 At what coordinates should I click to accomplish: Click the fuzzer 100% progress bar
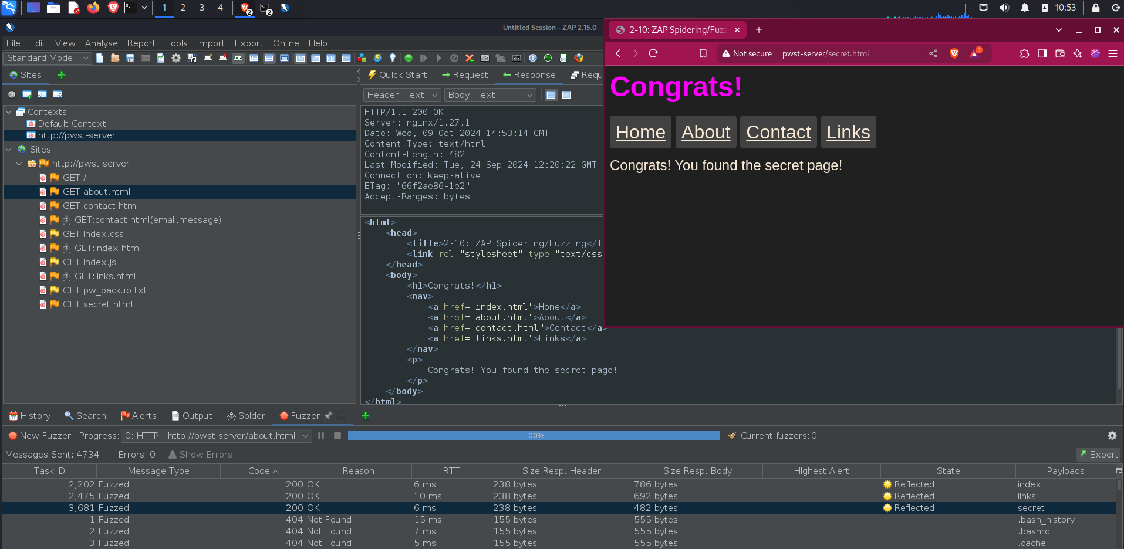coord(534,436)
